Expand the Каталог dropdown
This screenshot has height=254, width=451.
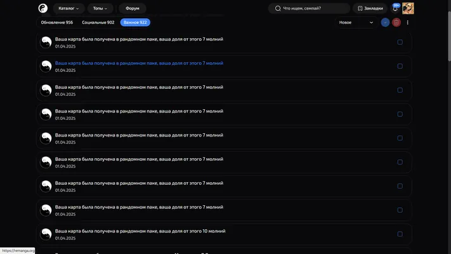tap(69, 8)
